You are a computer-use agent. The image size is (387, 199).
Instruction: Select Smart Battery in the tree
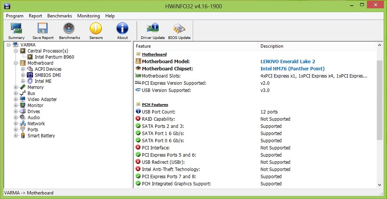(x=41, y=135)
